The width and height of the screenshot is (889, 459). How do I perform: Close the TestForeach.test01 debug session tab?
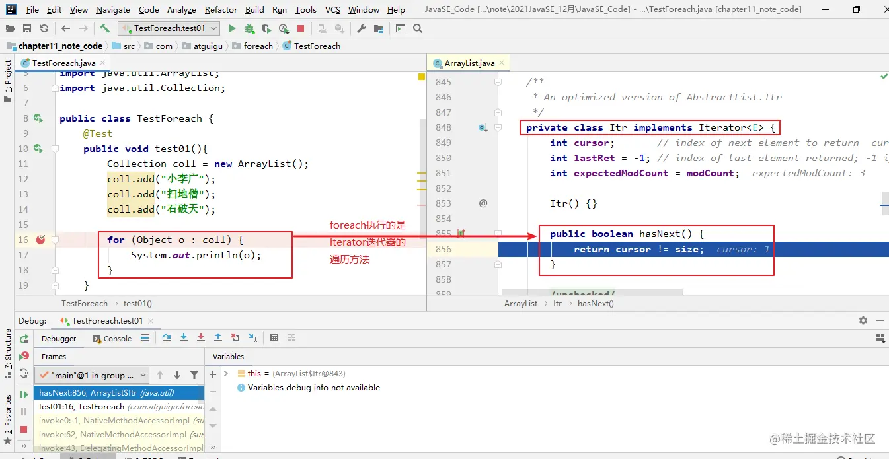tap(151, 321)
